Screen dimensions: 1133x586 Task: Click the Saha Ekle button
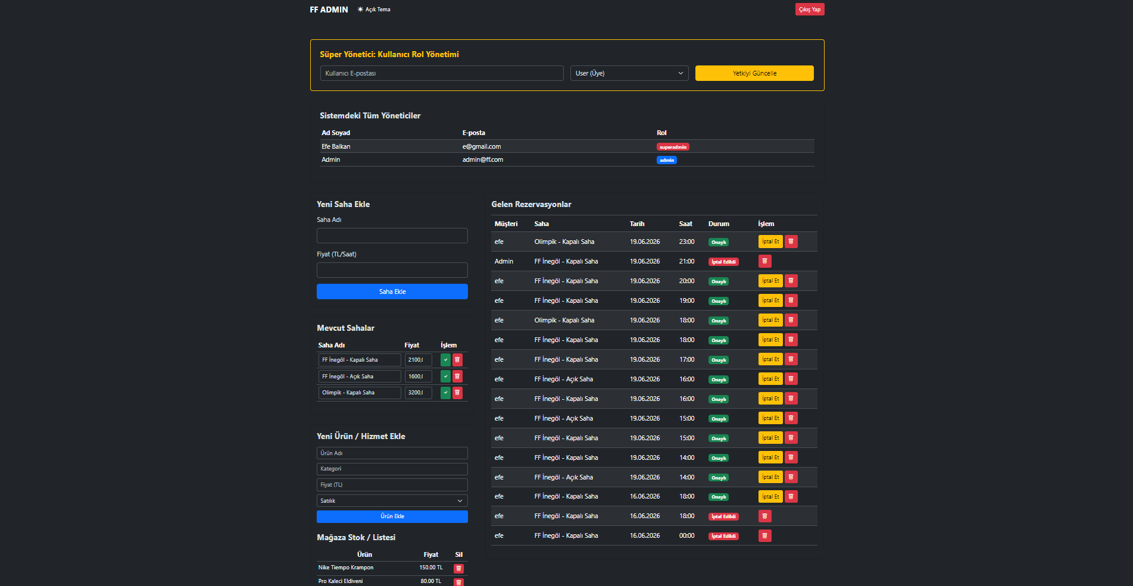tap(392, 292)
